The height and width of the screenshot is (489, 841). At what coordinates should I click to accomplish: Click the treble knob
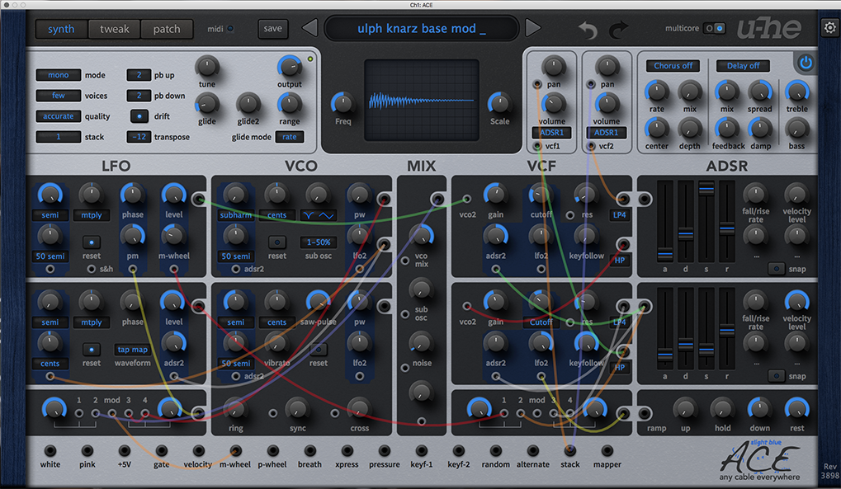coord(797,92)
